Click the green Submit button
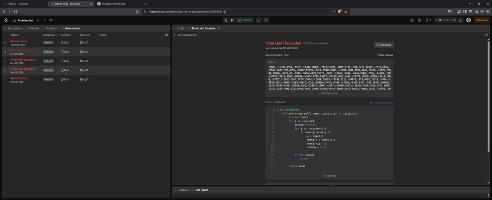492x200 pixels. click(245, 20)
